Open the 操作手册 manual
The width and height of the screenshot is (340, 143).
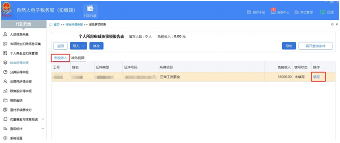pos(256,12)
